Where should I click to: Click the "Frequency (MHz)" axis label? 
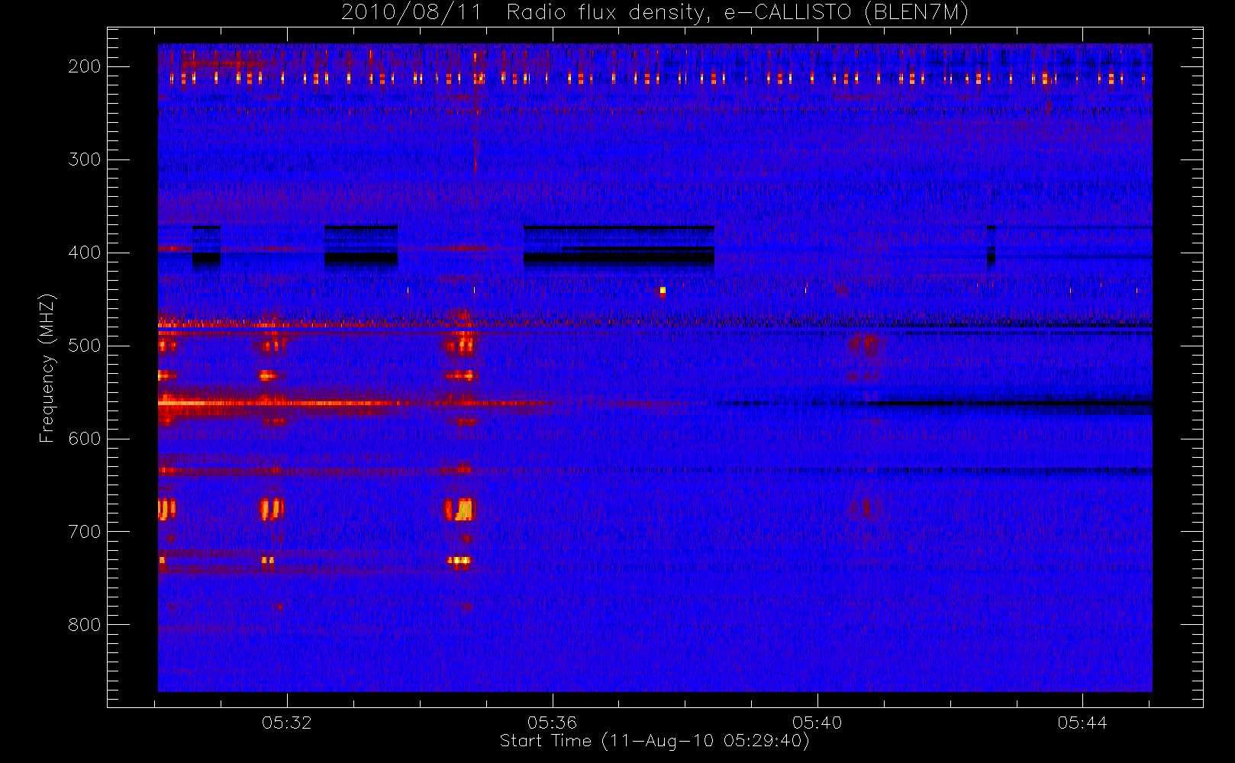47,368
